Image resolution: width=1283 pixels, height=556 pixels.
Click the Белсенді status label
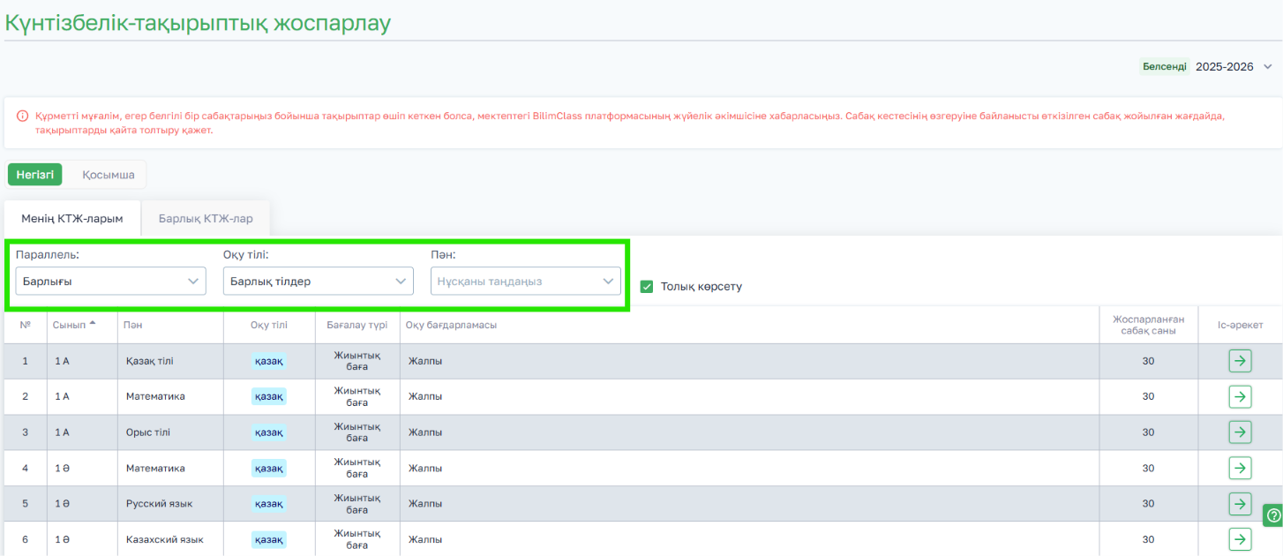[x=1165, y=66]
